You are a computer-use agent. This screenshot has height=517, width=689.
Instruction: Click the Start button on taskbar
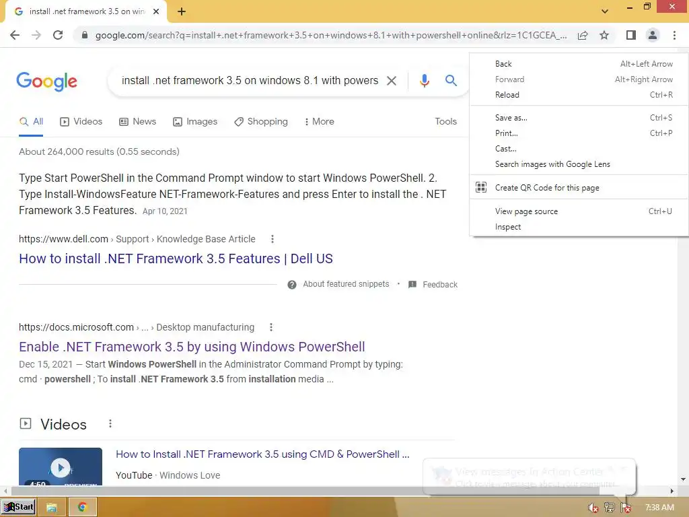pyautogui.click(x=18, y=508)
